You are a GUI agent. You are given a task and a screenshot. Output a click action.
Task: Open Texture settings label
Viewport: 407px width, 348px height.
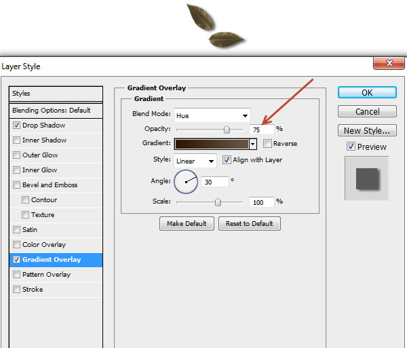pyautogui.click(x=43, y=215)
